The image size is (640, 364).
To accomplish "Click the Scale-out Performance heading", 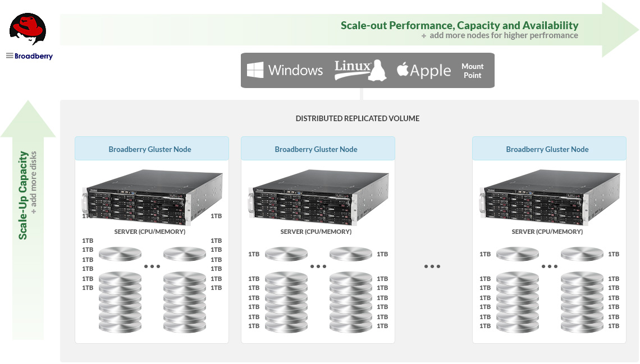I will point(459,25).
